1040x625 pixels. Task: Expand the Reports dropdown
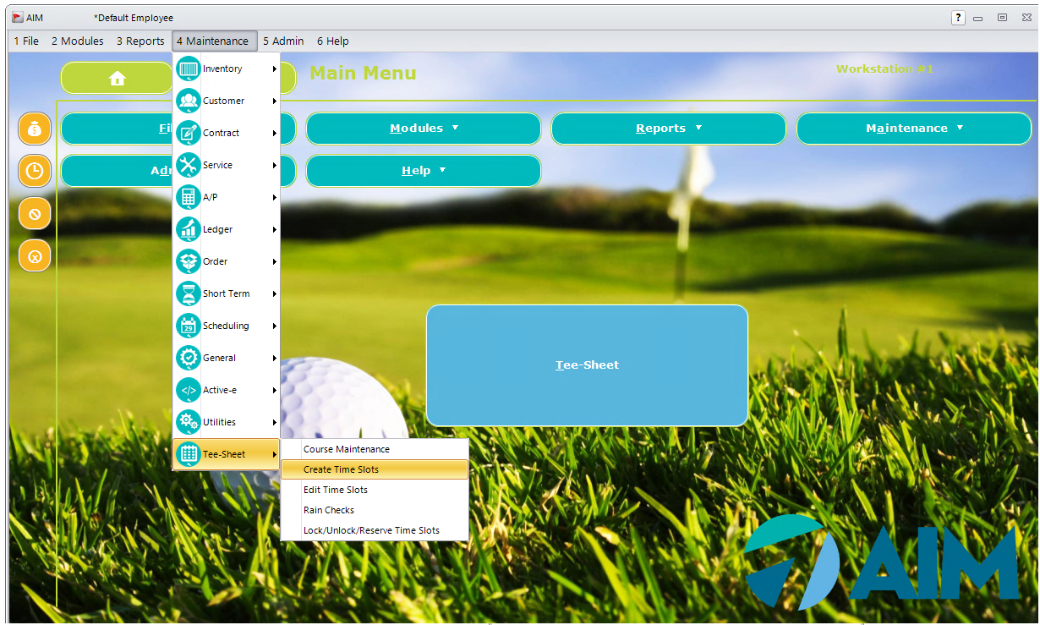(668, 129)
